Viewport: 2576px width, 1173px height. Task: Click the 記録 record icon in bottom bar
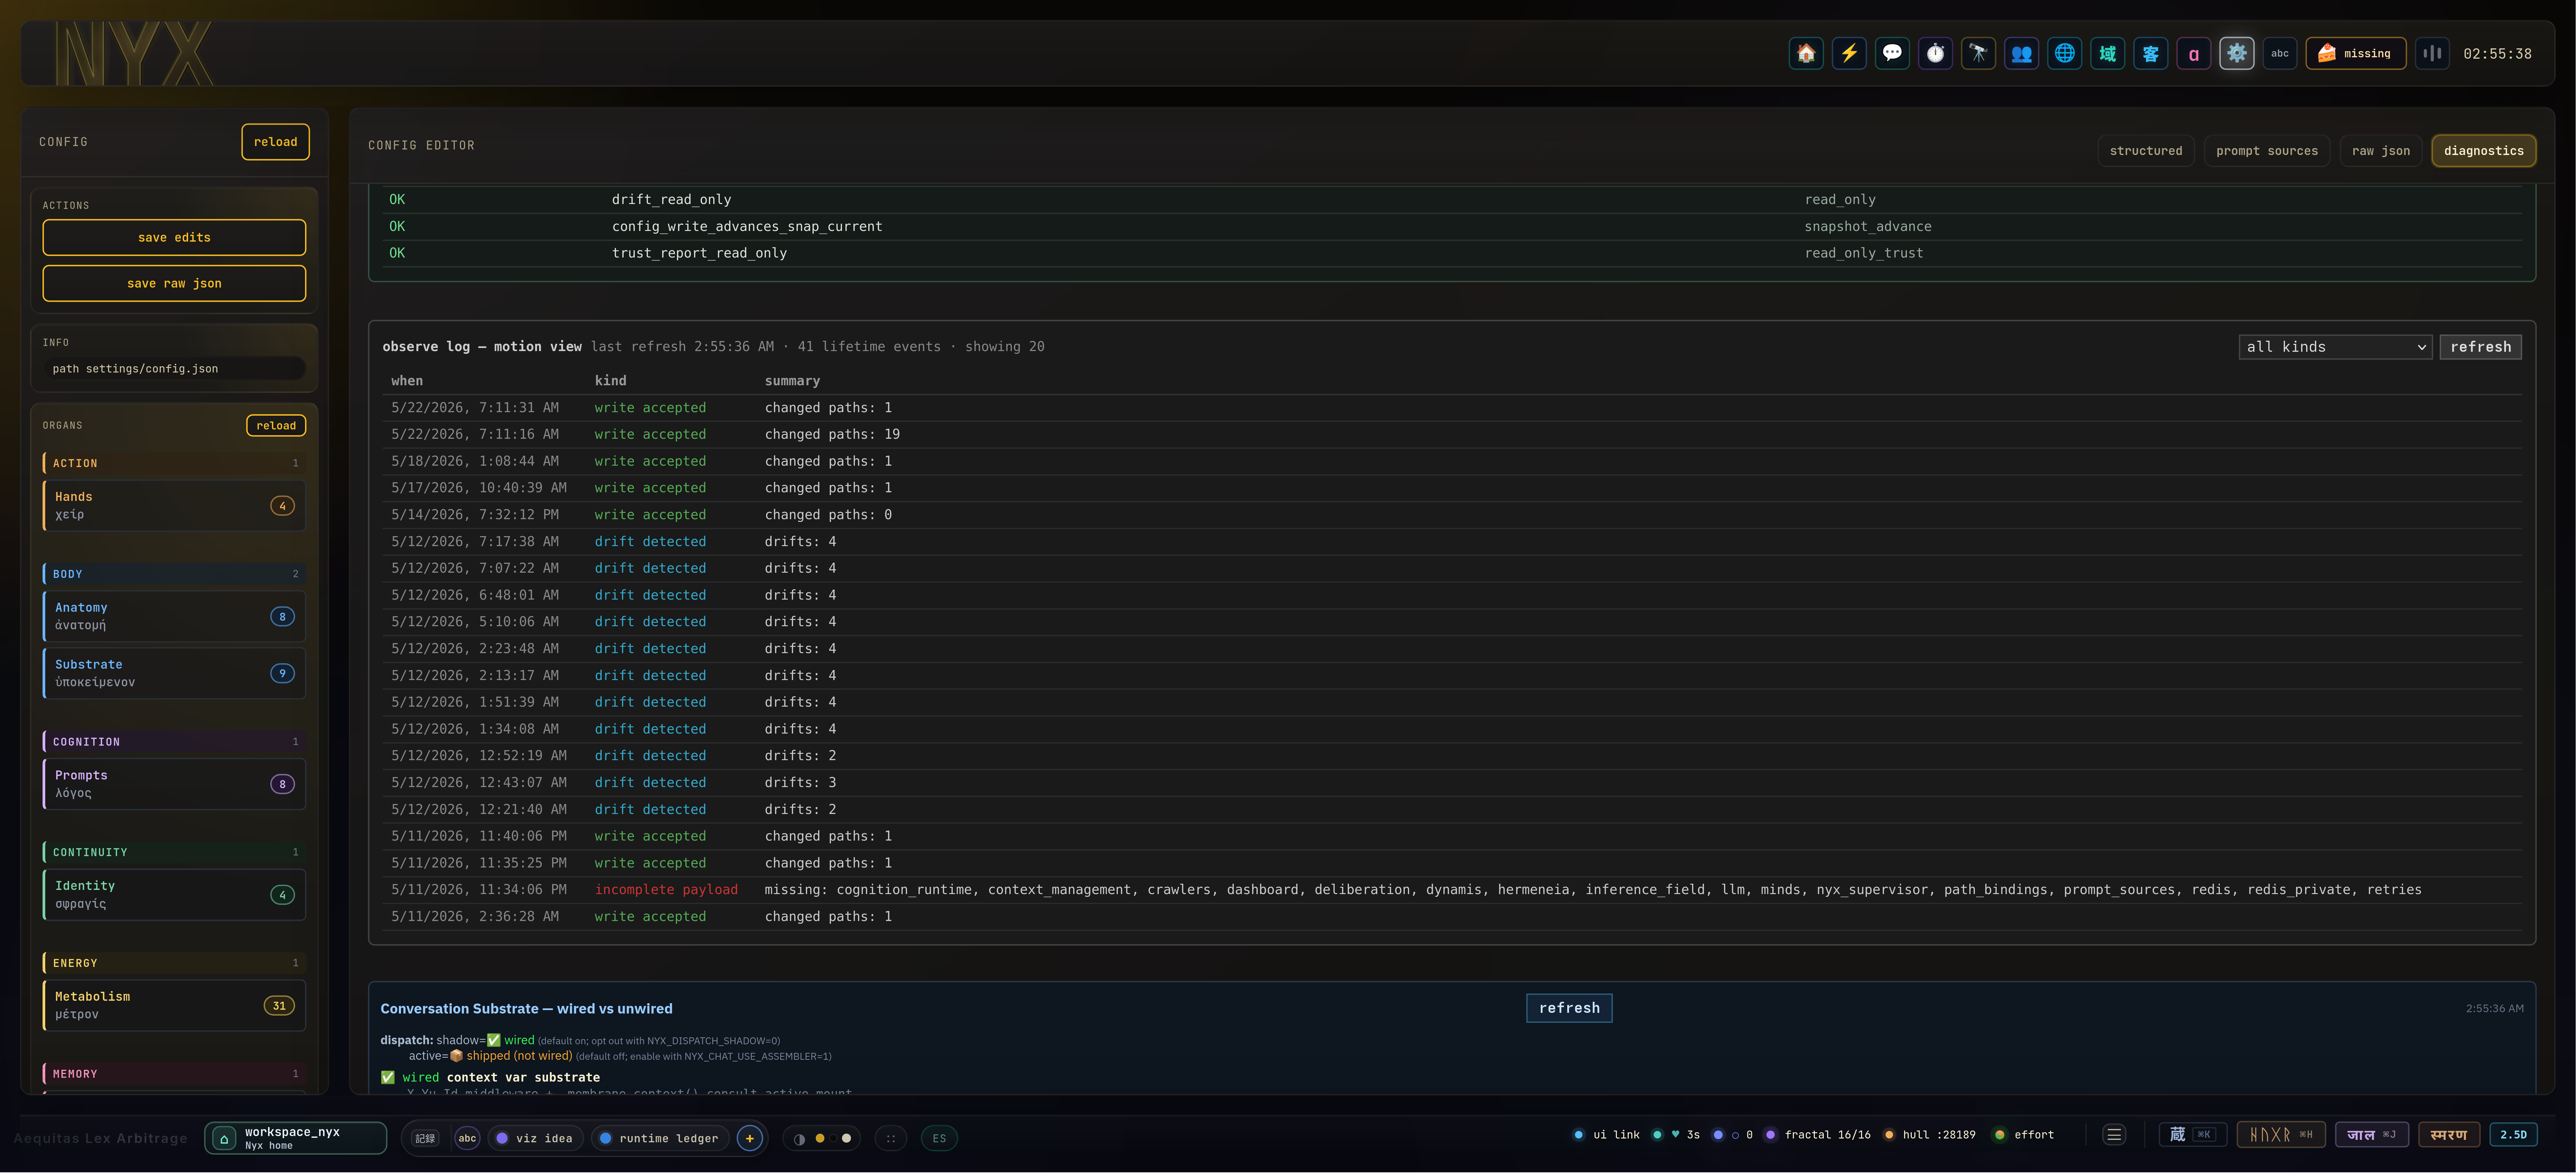coord(425,1138)
